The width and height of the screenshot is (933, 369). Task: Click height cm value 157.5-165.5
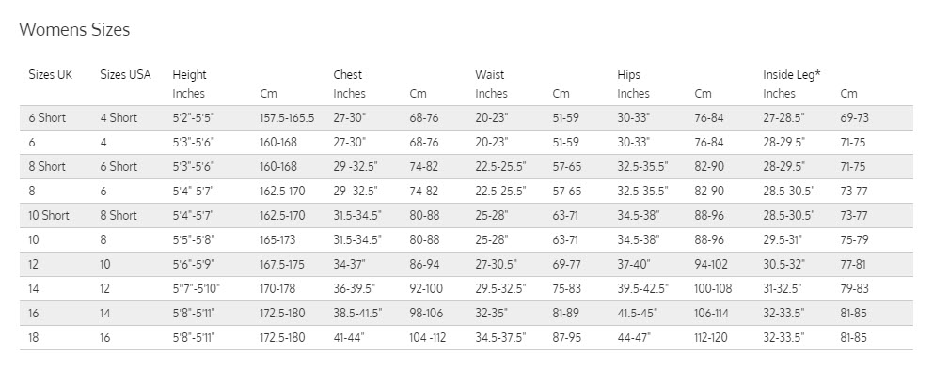[x=287, y=117]
